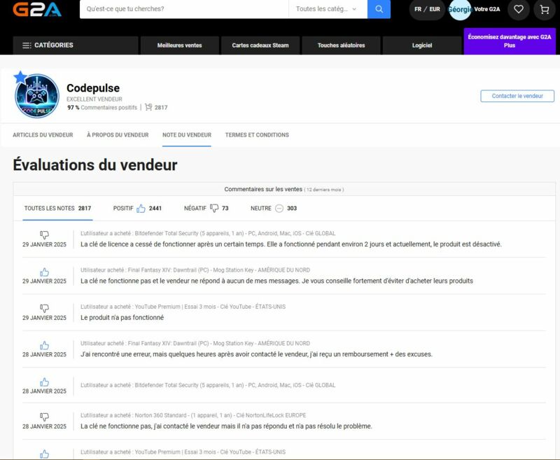560x460 pixels.
Task: Open Touches aléatoires section
Action: [341, 46]
